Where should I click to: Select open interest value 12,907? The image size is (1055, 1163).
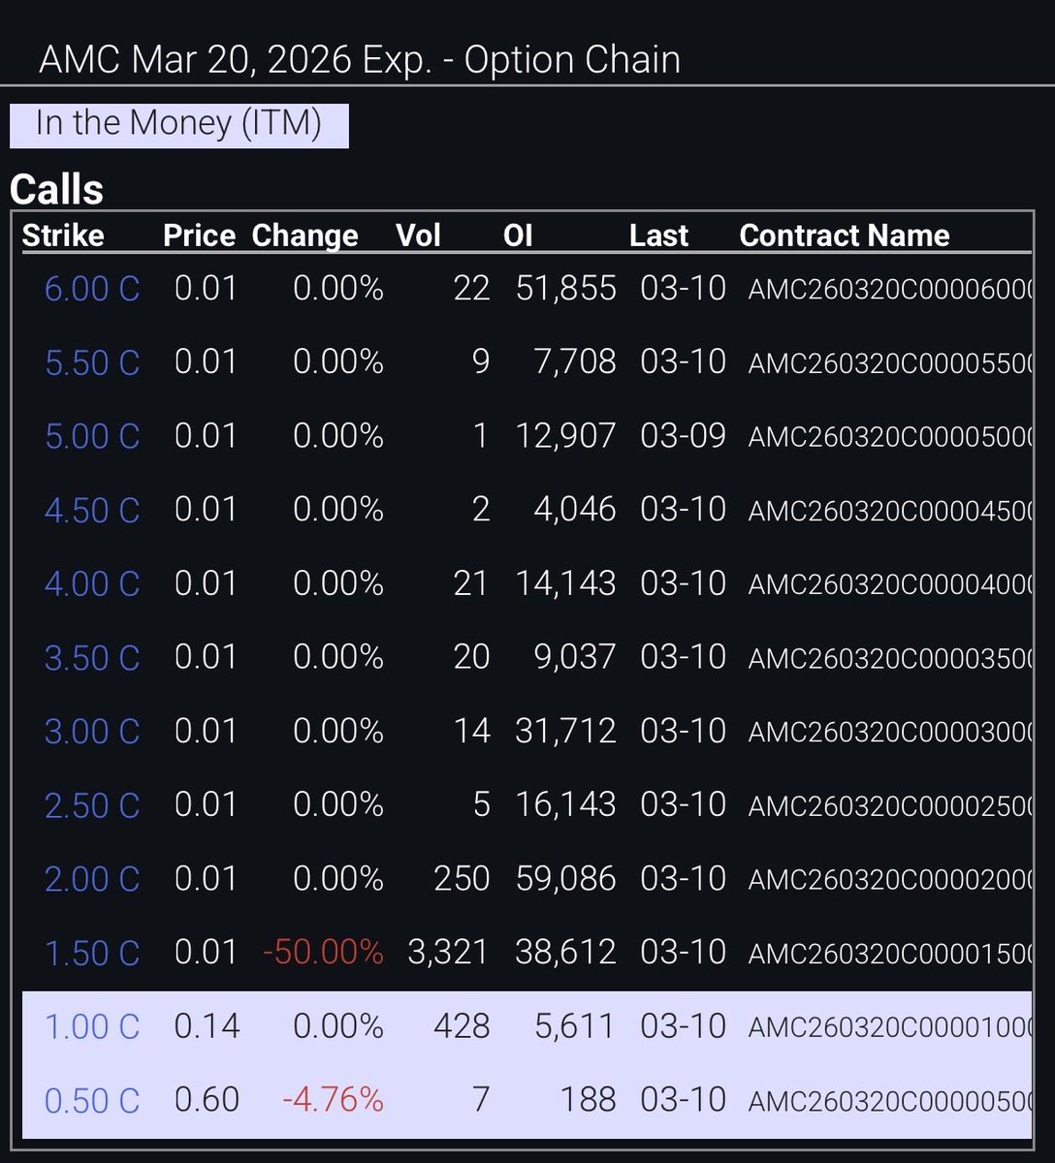tap(565, 436)
